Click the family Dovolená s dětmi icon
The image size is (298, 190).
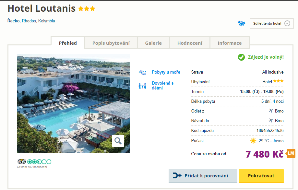click(x=142, y=86)
